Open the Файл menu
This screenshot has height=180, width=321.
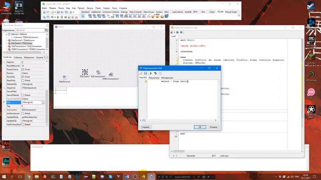[x=45, y=8]
